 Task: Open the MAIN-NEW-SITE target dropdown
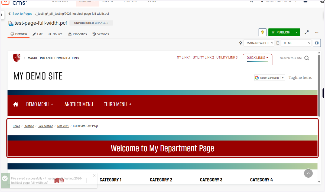(x=259, y=43)
